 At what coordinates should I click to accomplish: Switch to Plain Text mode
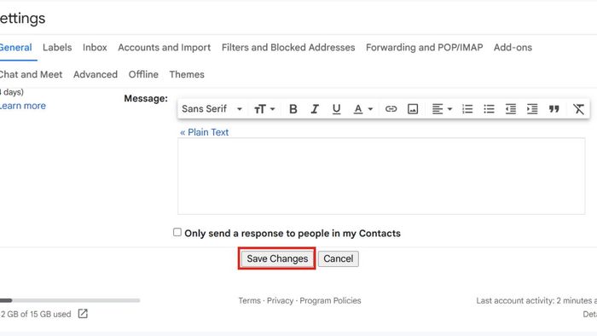click(204, 132)
